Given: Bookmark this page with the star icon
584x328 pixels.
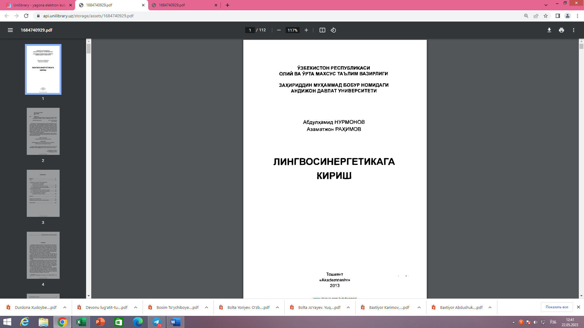Looking at the screenshot, I should click(x=546, y=16).
